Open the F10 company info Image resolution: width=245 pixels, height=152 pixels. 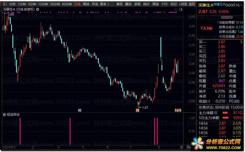[165, 4]
